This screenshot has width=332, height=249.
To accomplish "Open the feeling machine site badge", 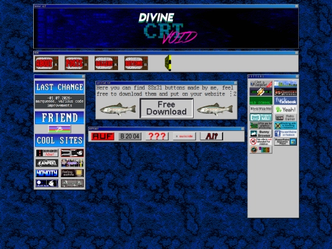I will 72,173.
